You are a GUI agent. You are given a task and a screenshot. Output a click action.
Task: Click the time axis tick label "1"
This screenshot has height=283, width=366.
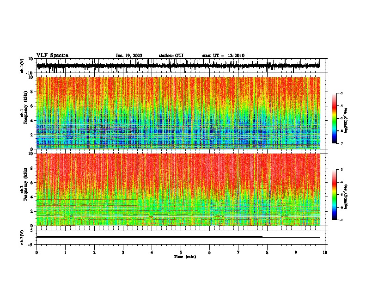point(65,252)
